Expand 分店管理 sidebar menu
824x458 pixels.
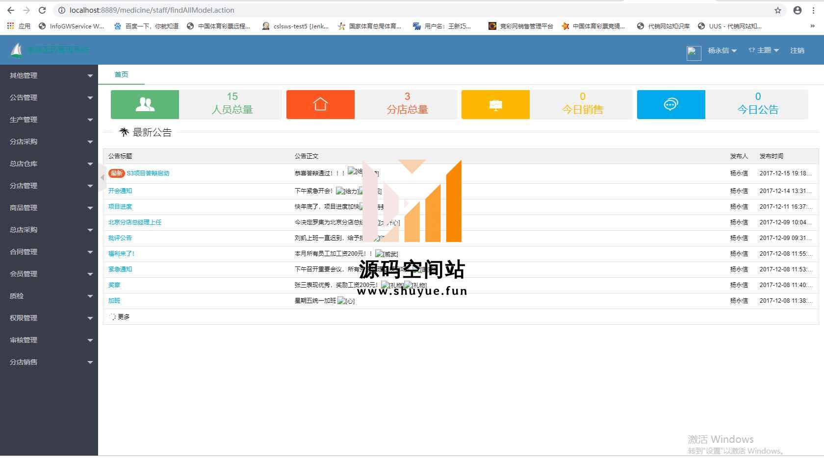[49, 186]
